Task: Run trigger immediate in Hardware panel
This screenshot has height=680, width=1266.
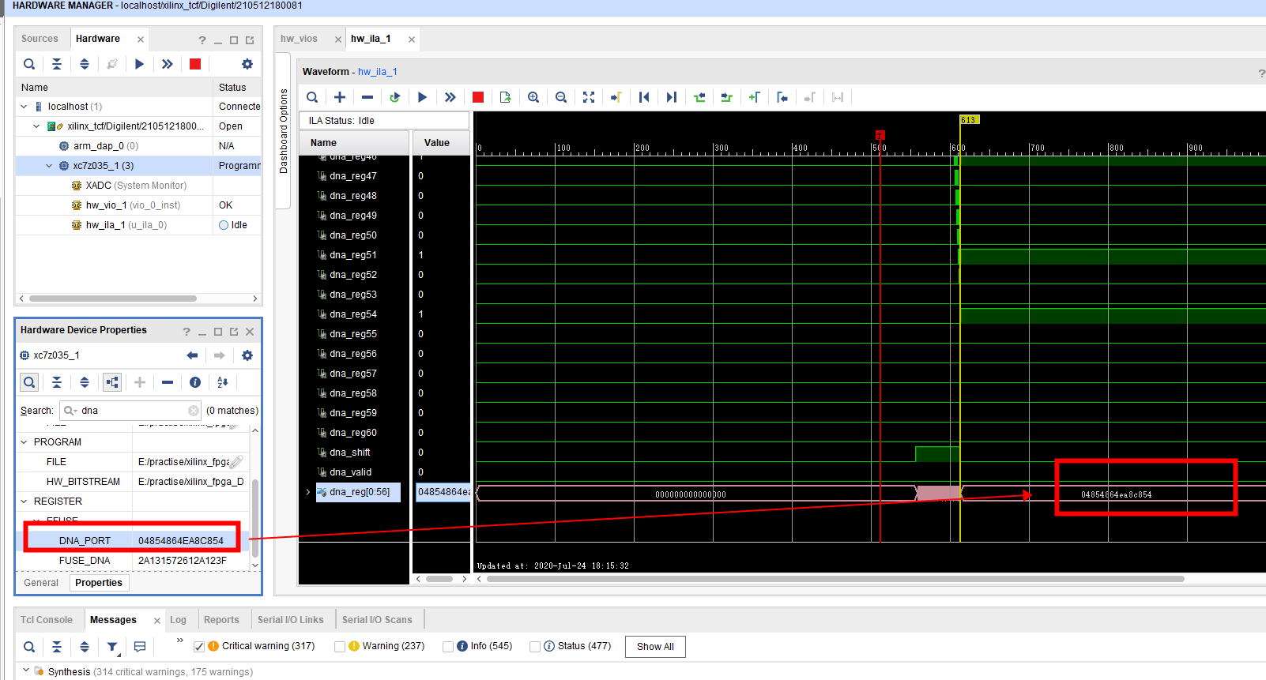Action: click(x=168, y=64)
